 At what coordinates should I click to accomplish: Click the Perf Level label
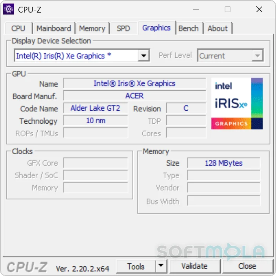[x=175, y=55]
